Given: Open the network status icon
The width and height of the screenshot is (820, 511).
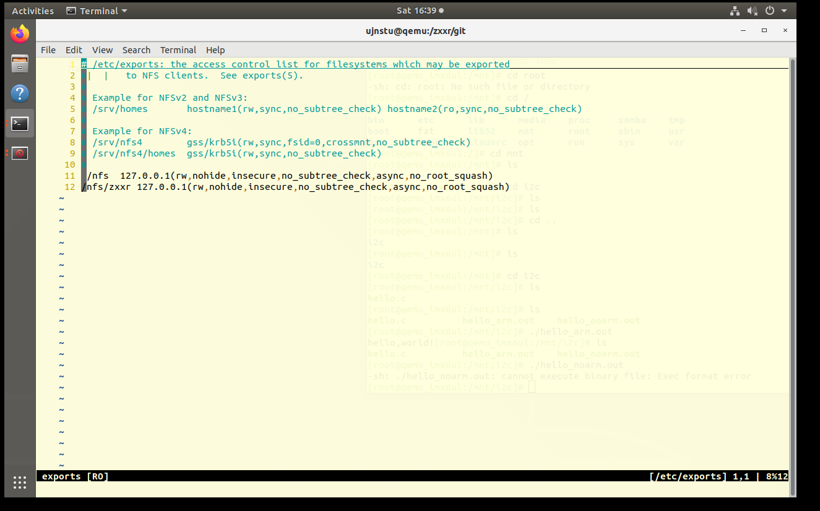Looking at the screenshot, I should (x=735, y=11).
